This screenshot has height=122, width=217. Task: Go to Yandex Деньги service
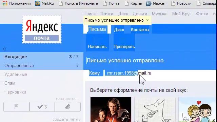coord(140,14)
